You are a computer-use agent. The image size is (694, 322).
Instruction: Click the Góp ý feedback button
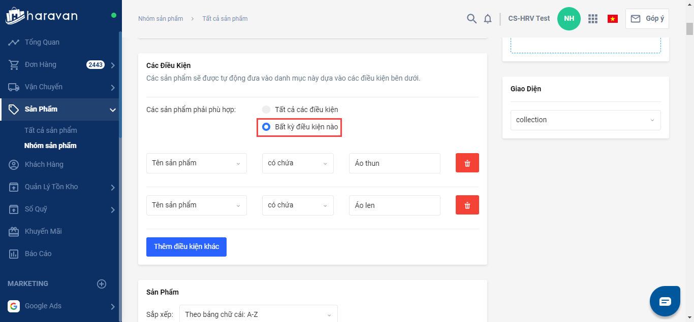[647, 19]
